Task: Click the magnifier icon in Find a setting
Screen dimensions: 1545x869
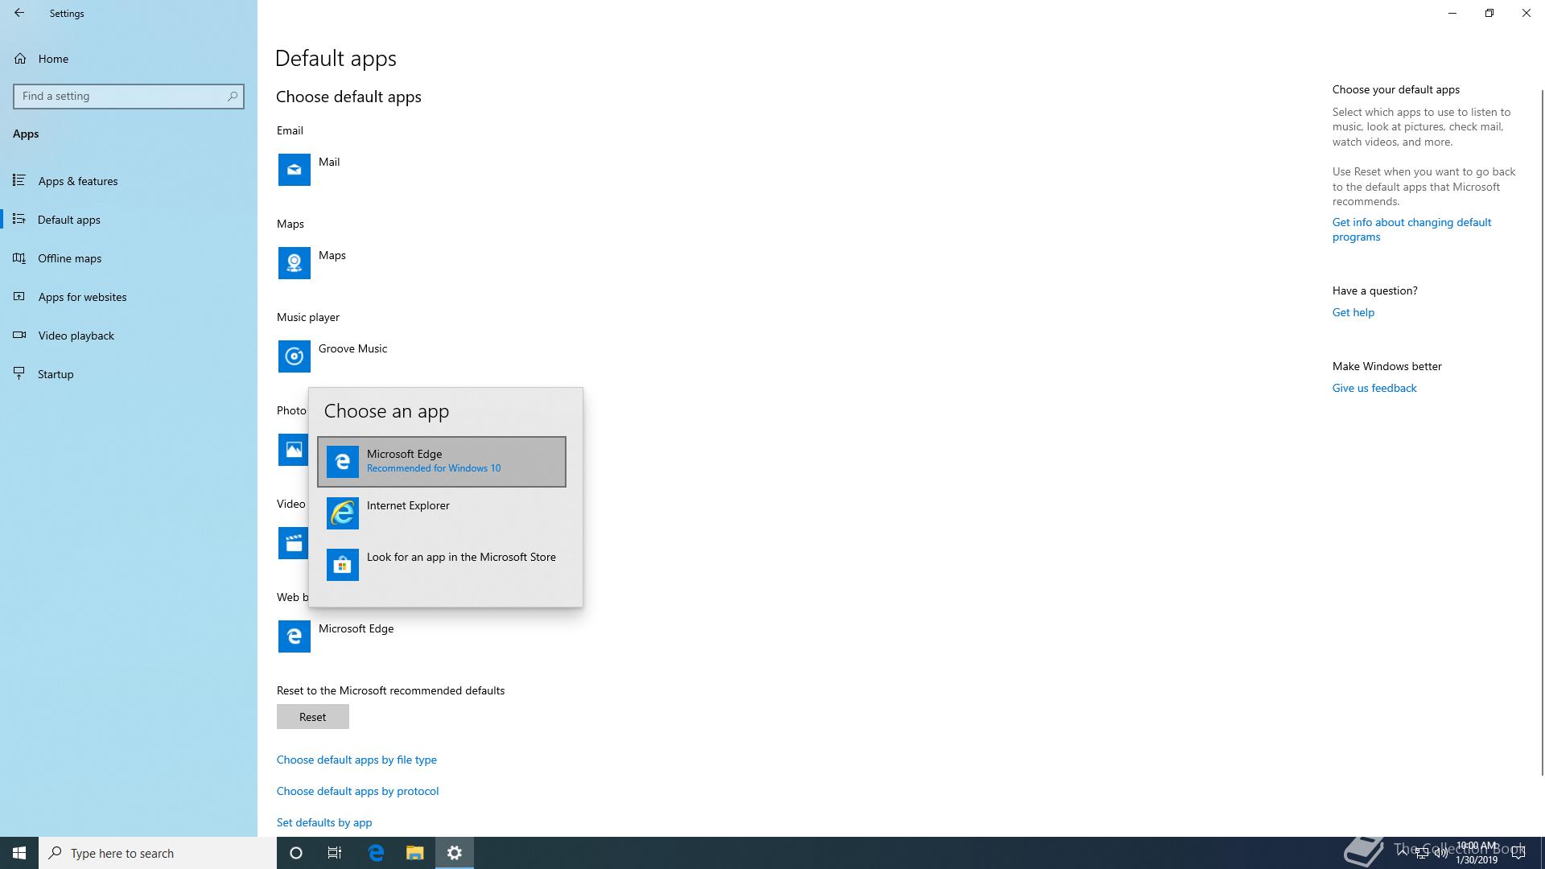Action: pyautogui.click(x=233, y=96)
